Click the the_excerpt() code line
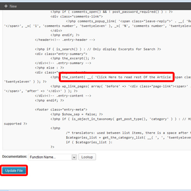 [73, 58]
